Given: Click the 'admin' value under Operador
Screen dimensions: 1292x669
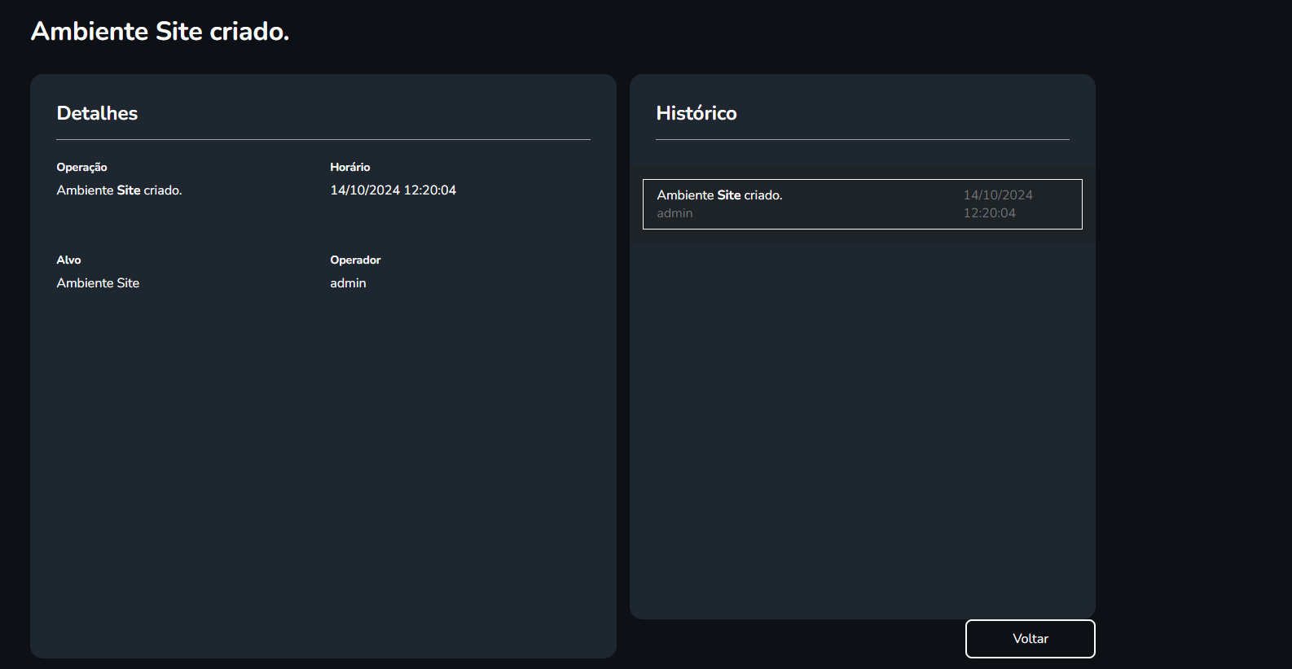Looking at the screenshot, I should tap(348, 283).
